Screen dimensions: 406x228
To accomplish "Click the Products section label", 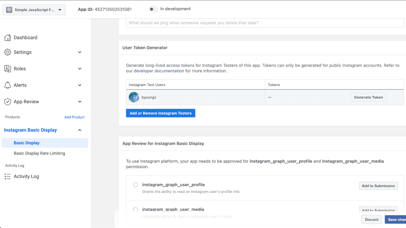I will click(x=13, y=117).
